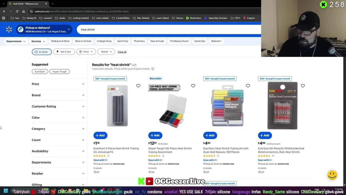Expand the Color filter section

pyautogui.click(x=58, y=118)
